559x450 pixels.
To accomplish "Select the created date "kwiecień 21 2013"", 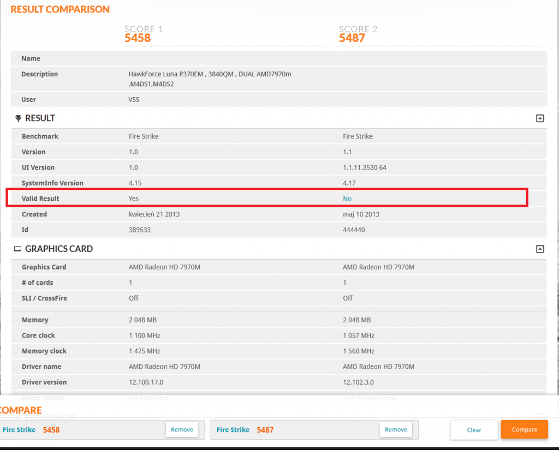I will tap(154, 214).
